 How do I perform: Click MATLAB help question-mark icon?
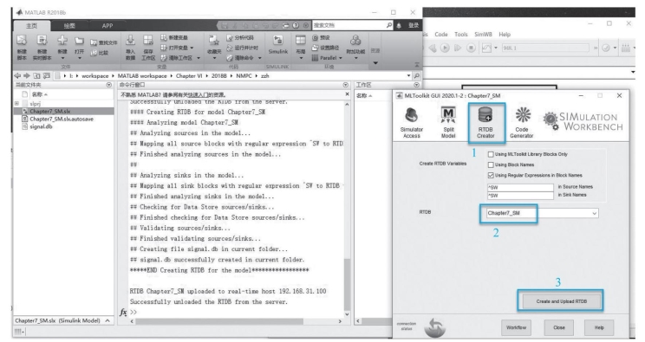[x=296, y=25]
